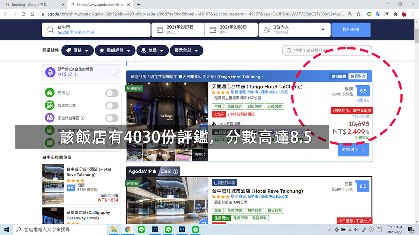Click the guests icon beside 2位大人
The width and height of the screenshot is (419, 235).
click(x=267, y=30)
